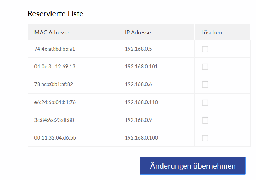
Task: Mark 78:ac:c0:b1:af:82 entry for deletion
Action: pyautogui.click(x=205, y=85)
